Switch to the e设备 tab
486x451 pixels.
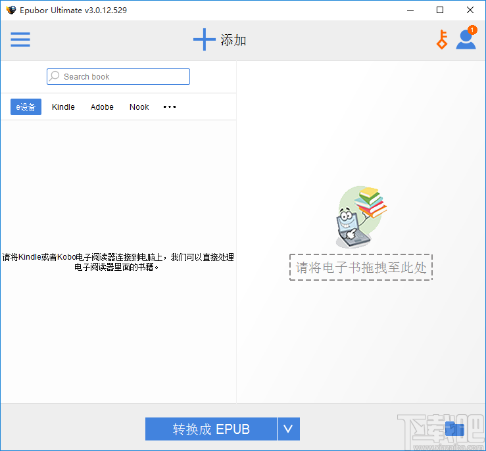[26, 107]
